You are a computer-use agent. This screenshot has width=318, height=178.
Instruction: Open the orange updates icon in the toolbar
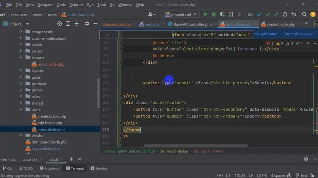(x=313, y=14)
